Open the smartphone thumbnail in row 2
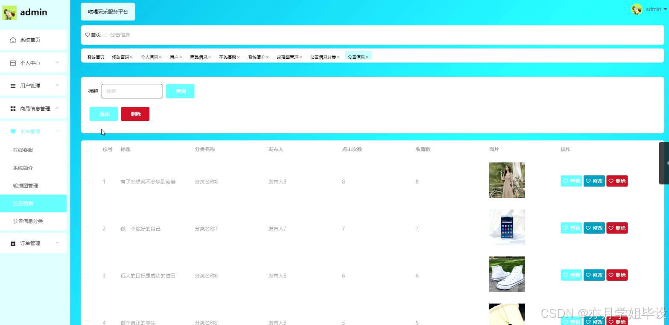Viewport: 669px width, 325px height. coord(507,227)
